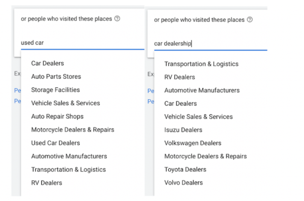
Task: Pick Motorcycle Dealers & Repairs under "car dealership" search
Action: pos(205,156)
